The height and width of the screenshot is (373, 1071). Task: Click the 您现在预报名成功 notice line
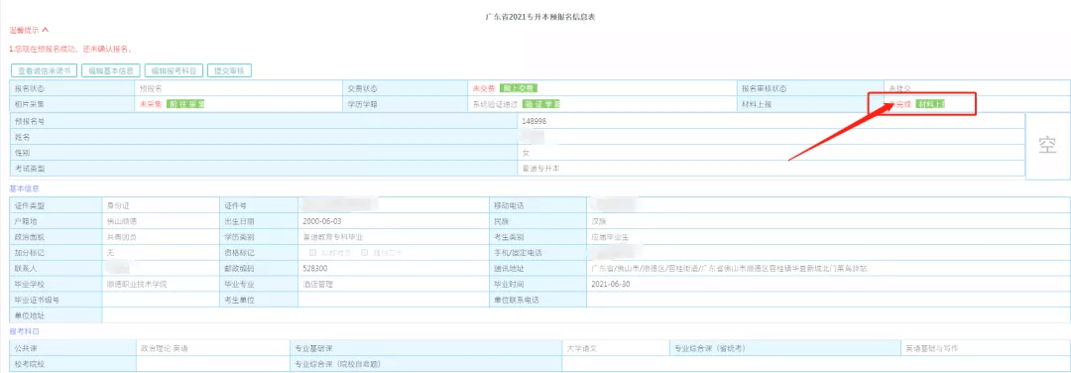(x=70, y=50)
